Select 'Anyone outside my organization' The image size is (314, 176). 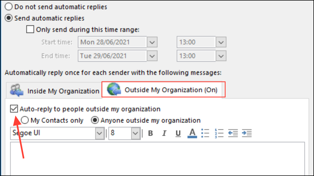coord(95,120)
